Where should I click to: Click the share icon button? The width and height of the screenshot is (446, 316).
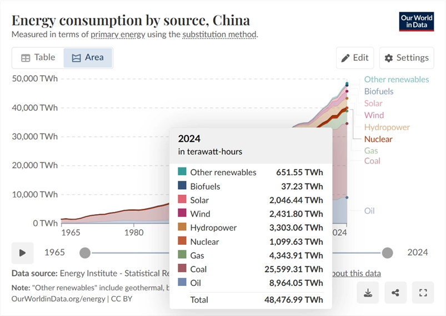click(x=395, y=292)
